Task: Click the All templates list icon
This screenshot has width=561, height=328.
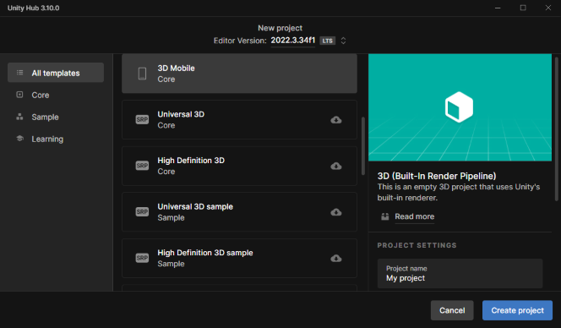Action: click(x=19, y=73)
